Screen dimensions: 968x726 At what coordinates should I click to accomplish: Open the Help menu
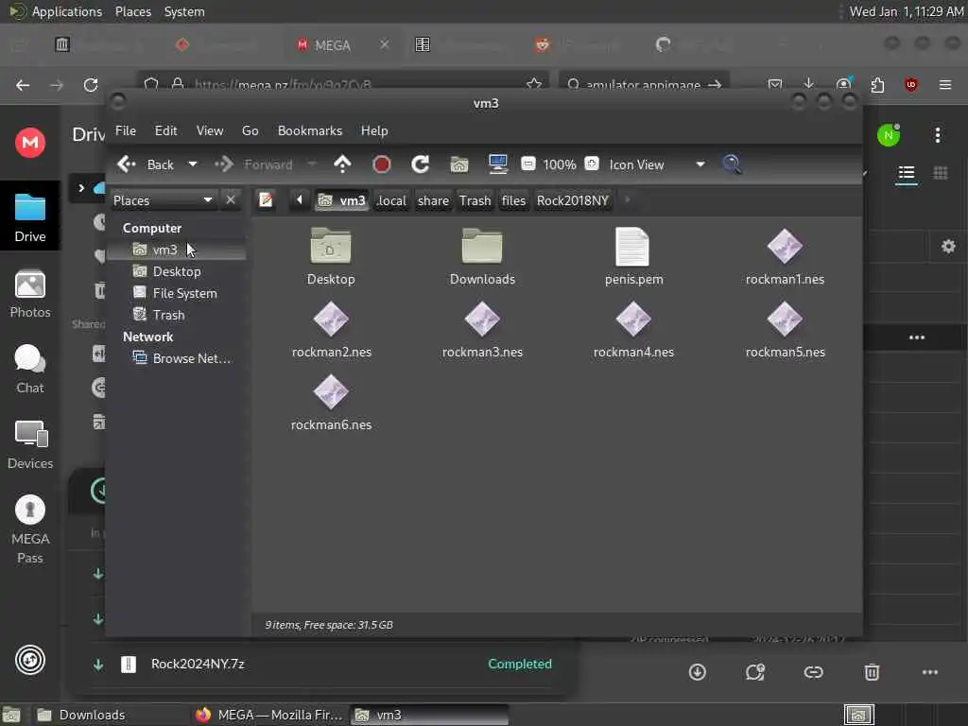pyautogui.click(x=374, y=130)
